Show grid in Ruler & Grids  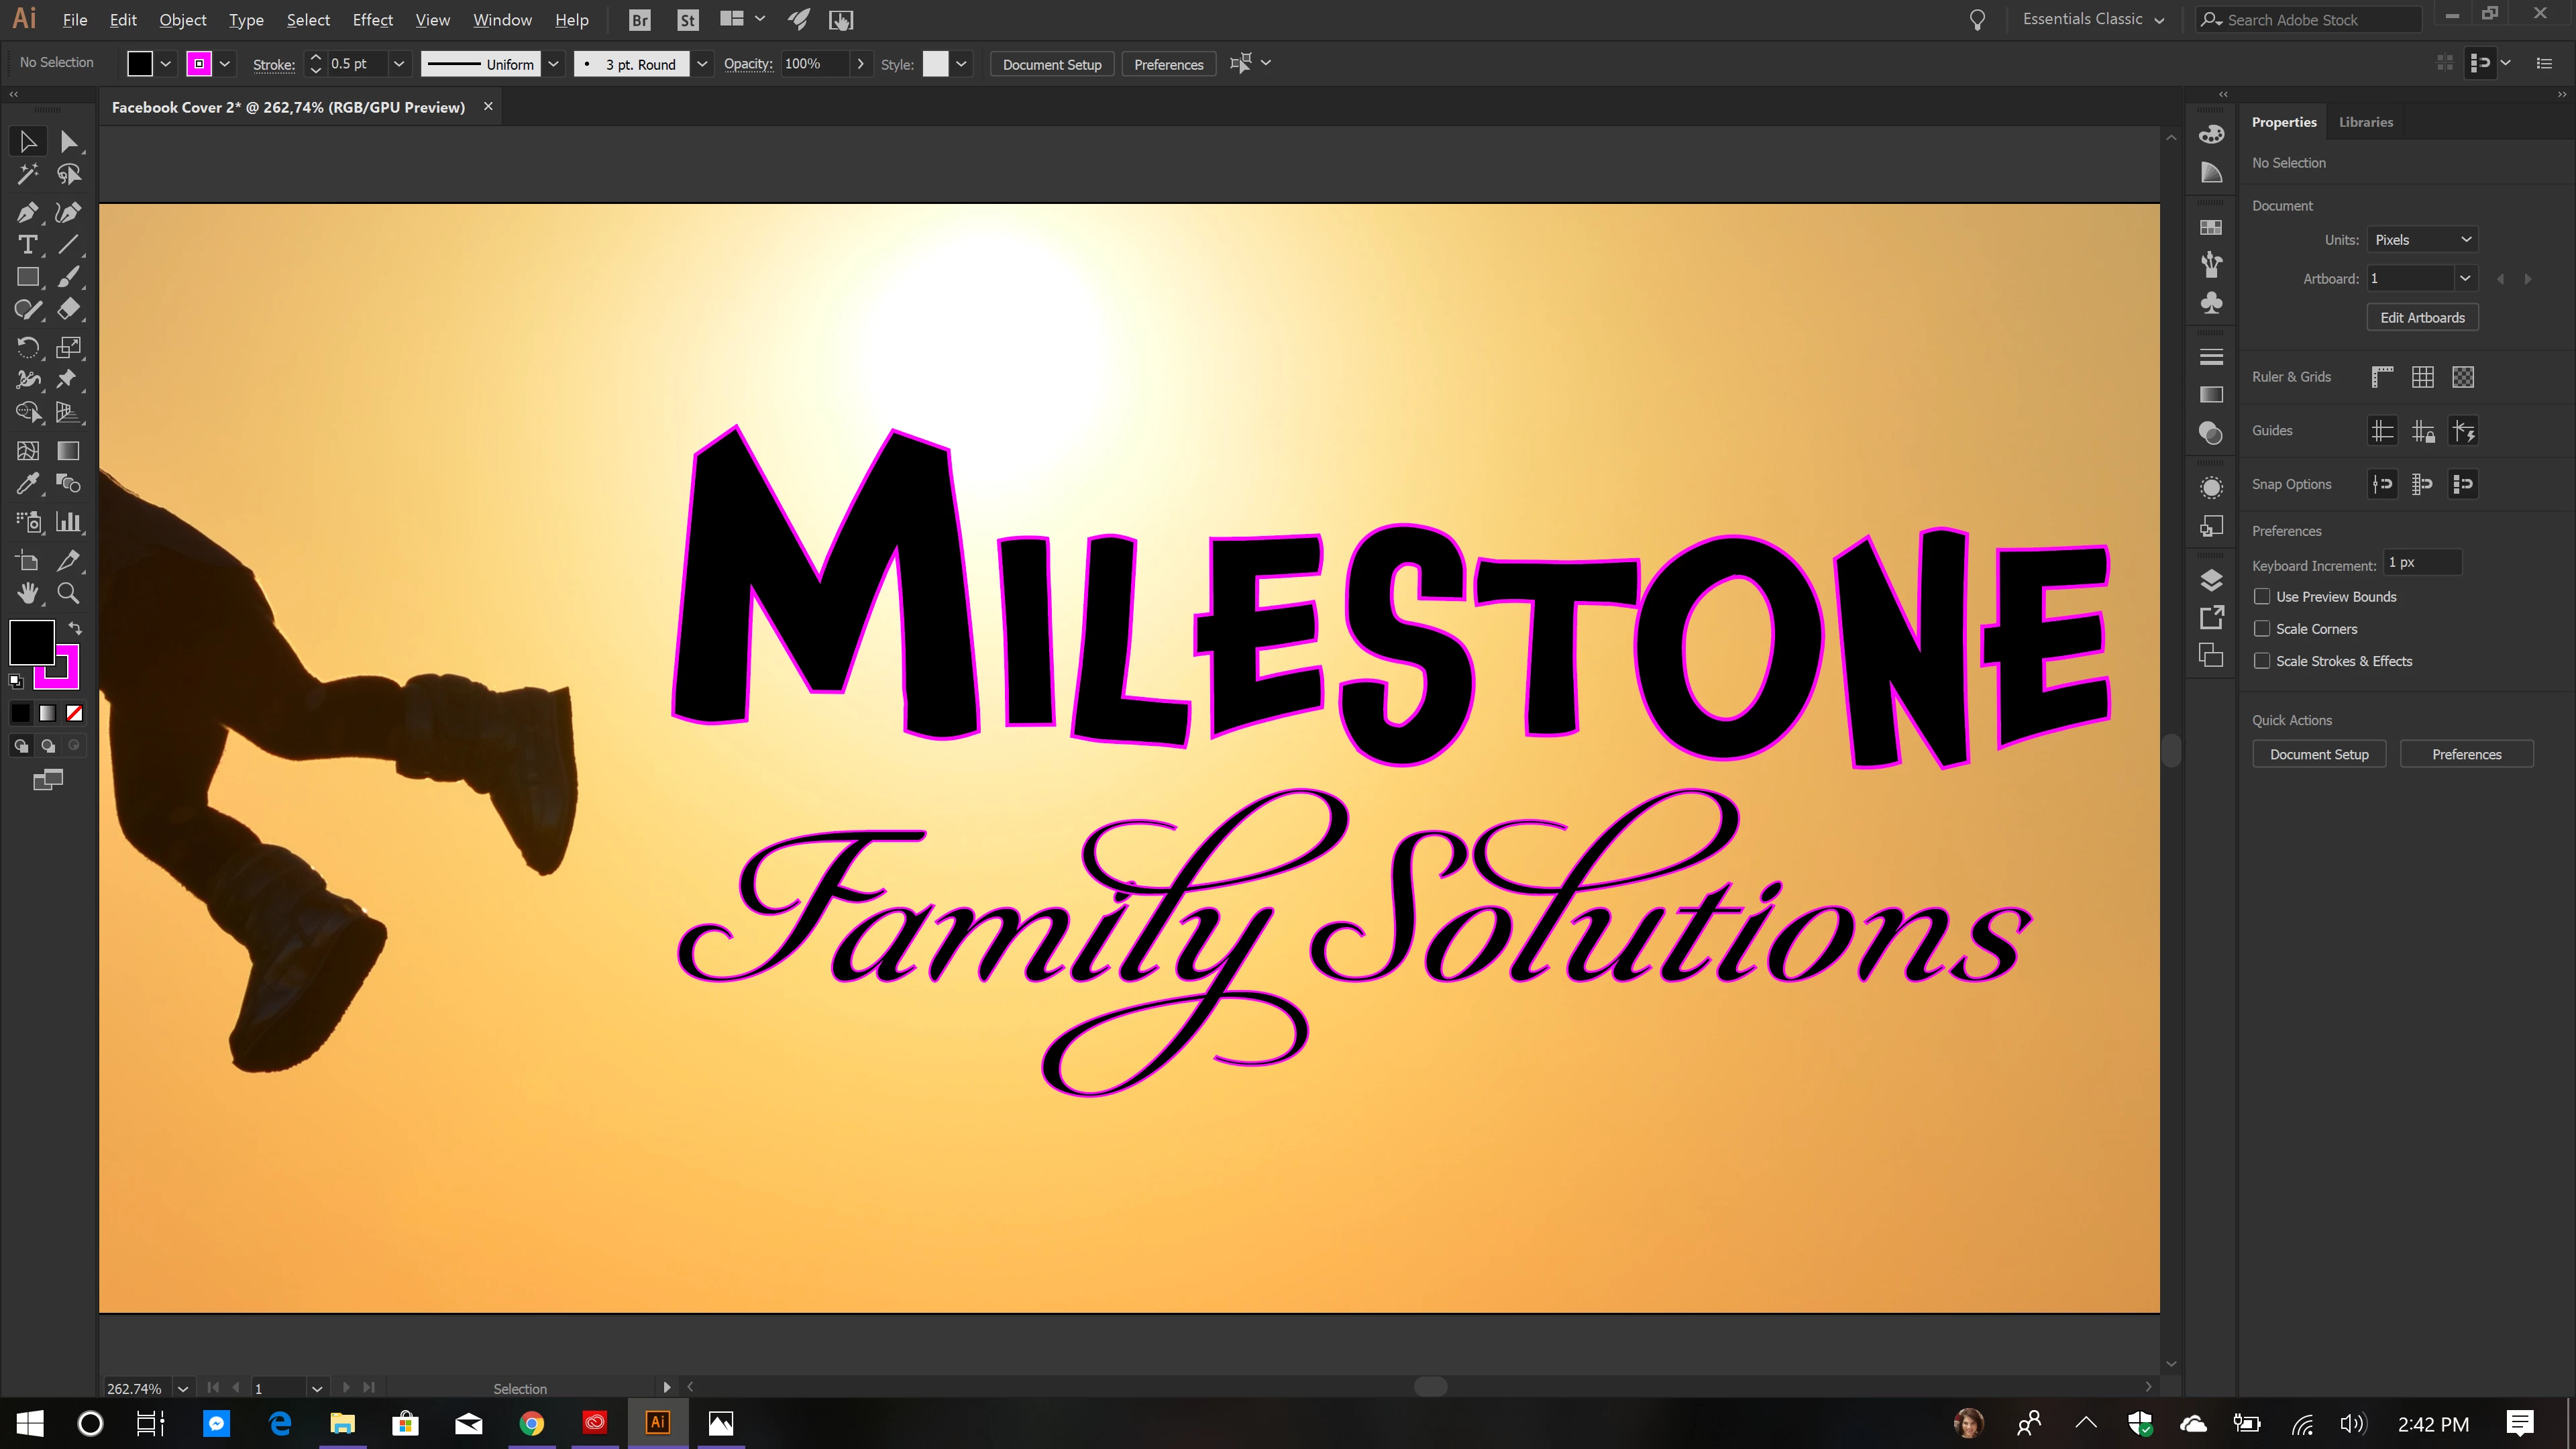(2422, 377)
